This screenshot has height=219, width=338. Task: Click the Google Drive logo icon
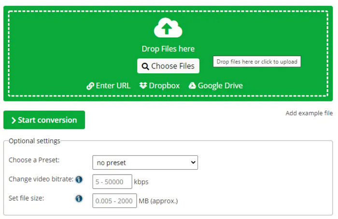(192, 86)
